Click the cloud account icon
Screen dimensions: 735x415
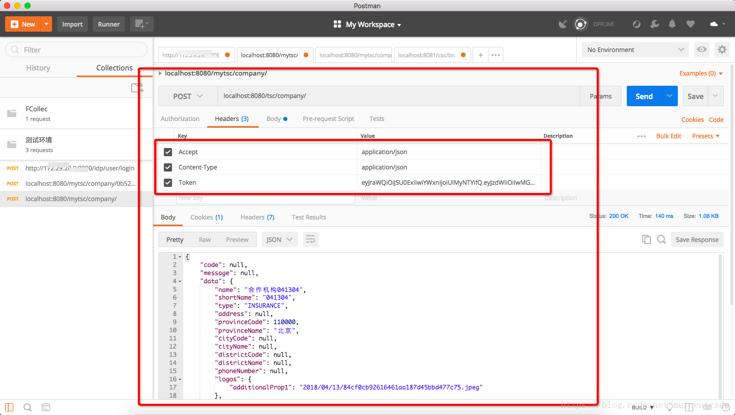click(714, 24)
